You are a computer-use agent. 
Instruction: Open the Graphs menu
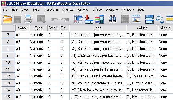tap(83, 10)
